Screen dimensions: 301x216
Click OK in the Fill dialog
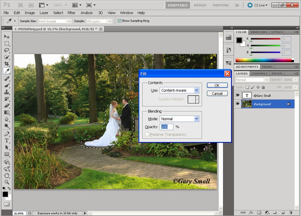pyautogui.click(x=217, y=85)
